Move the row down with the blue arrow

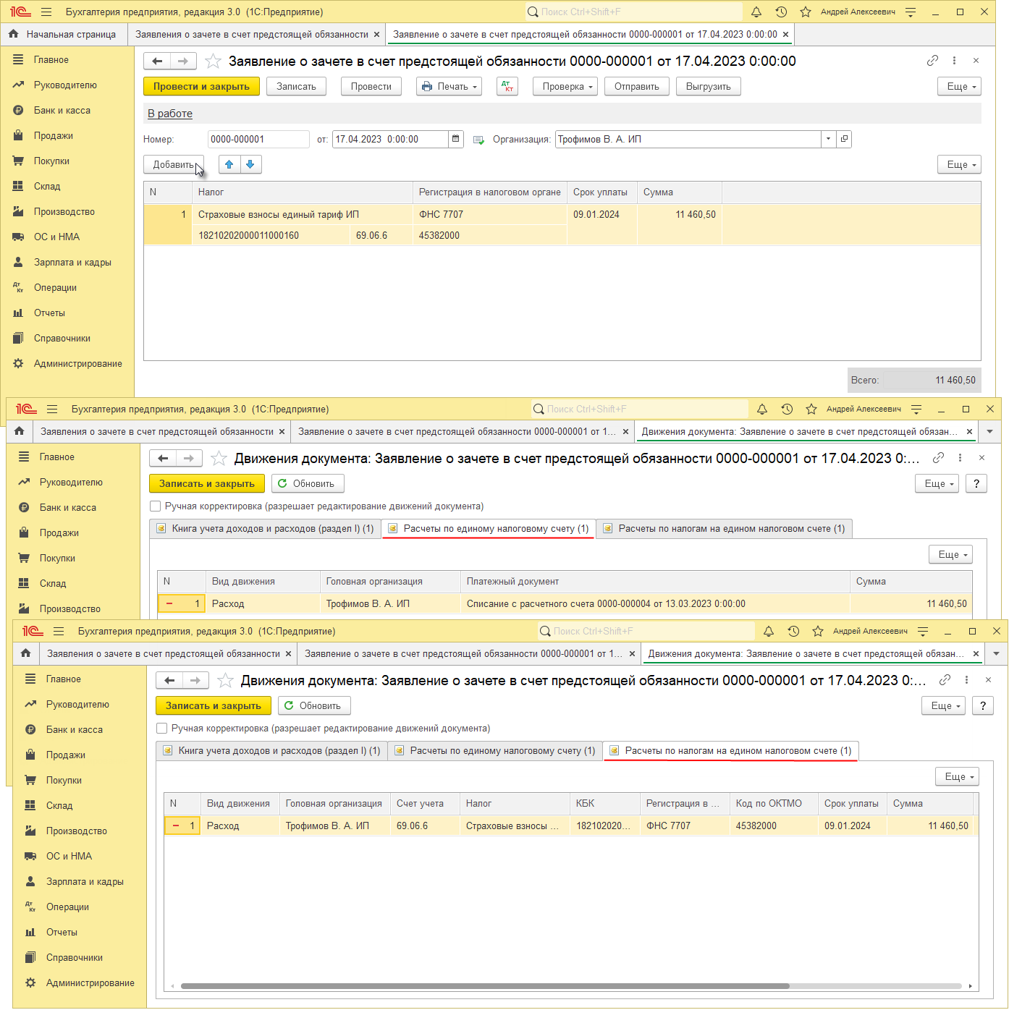coord(250,165)
